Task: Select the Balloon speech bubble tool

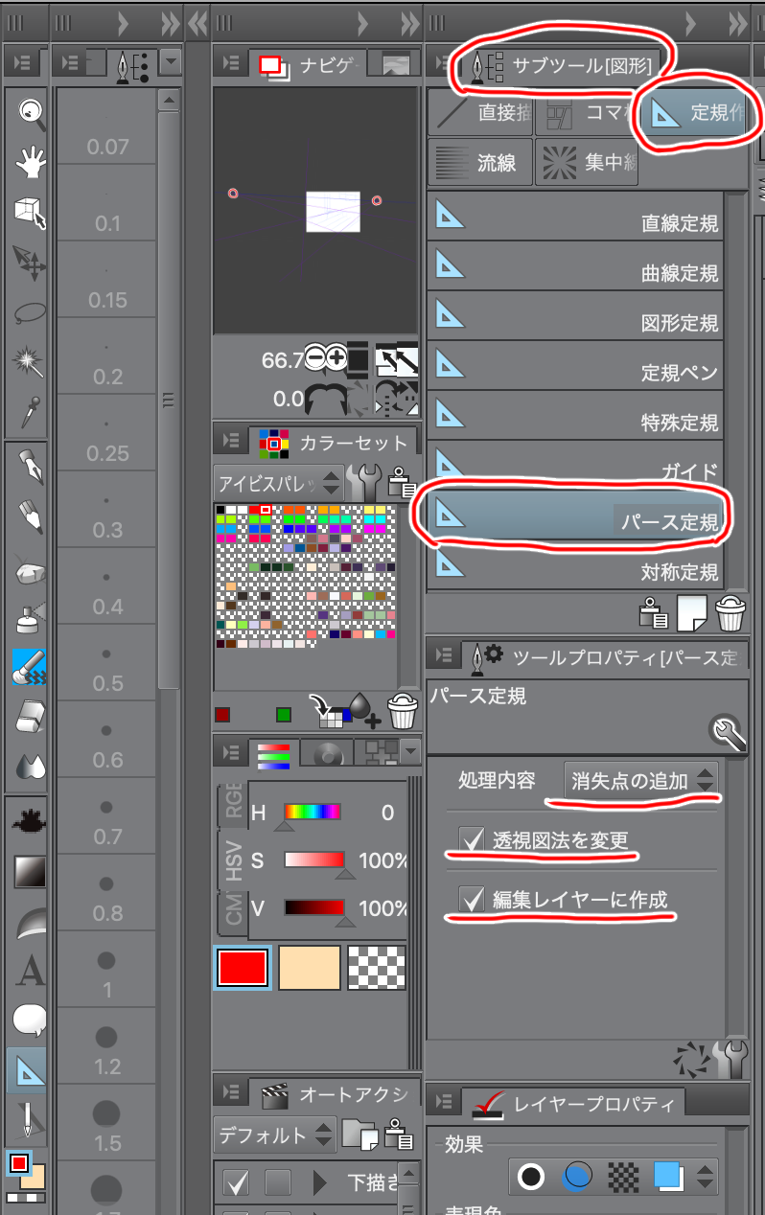Action: [x=30, y=1021]
